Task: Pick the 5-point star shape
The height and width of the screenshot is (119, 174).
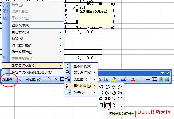Action: [120, 87]
